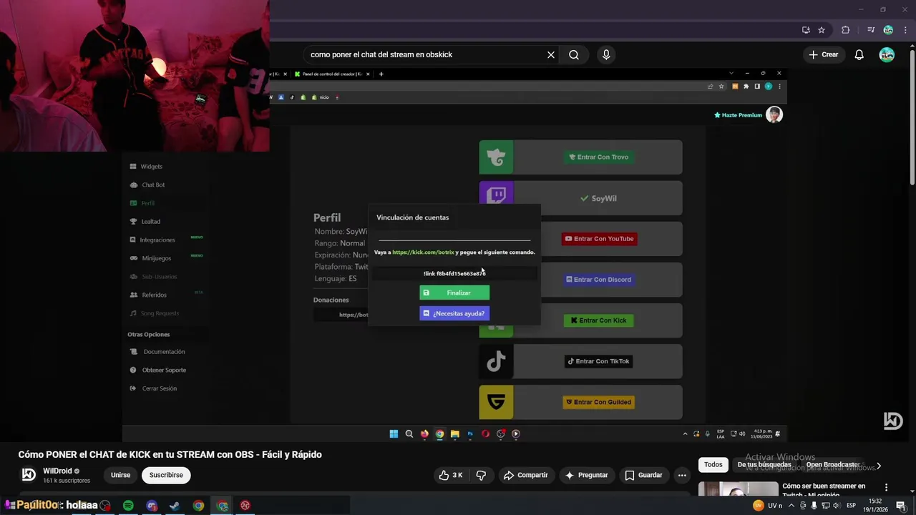Bookmark this page with the star icon

pos(822,30)
